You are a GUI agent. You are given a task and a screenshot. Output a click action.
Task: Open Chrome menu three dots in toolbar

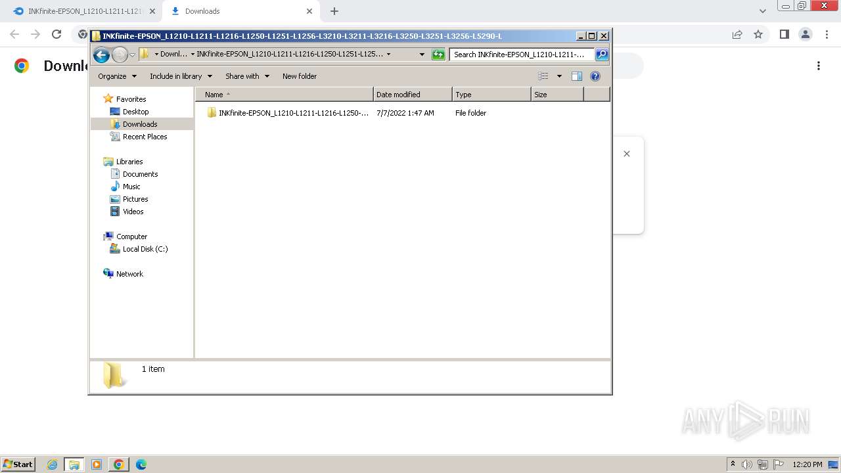pyautogui.click(x=826, y=34)
